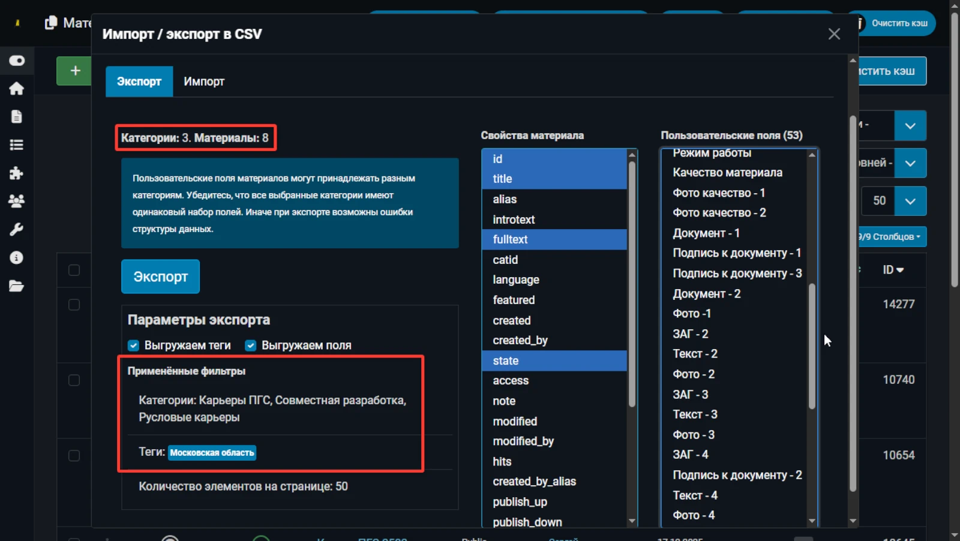The width and height of the screenshot is (960, 541).
Task: Open the info help sidebar icon
Action: coord(16,258)
